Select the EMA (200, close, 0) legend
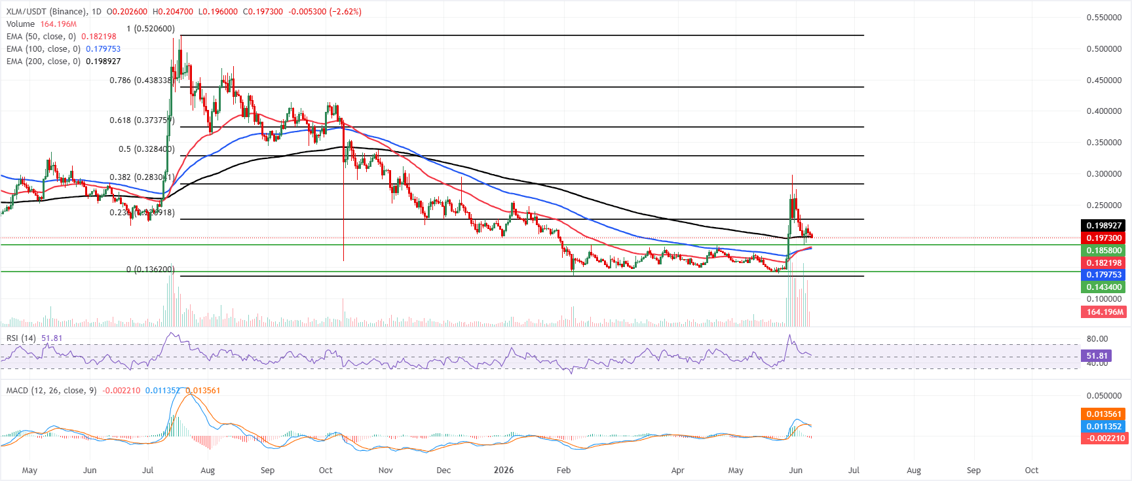 click(43, 62)
